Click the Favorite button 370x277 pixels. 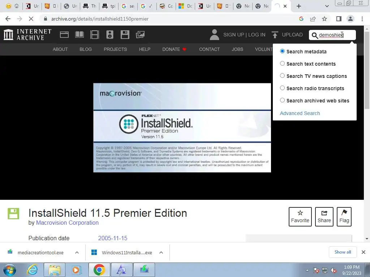coord(300,217)
